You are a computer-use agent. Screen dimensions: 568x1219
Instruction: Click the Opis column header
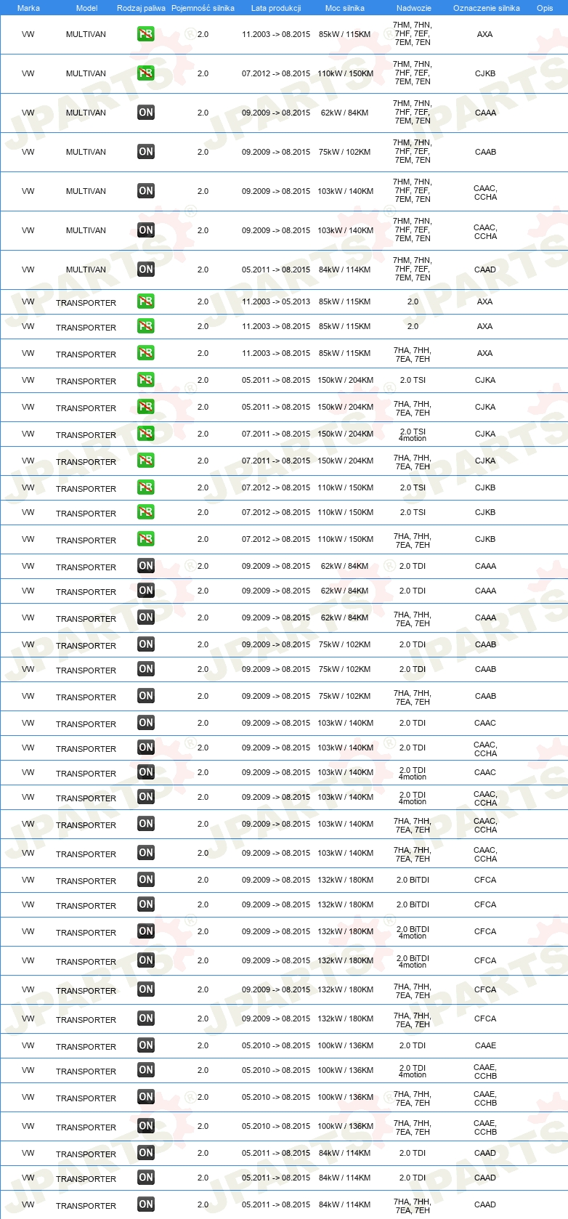point(545,8)
